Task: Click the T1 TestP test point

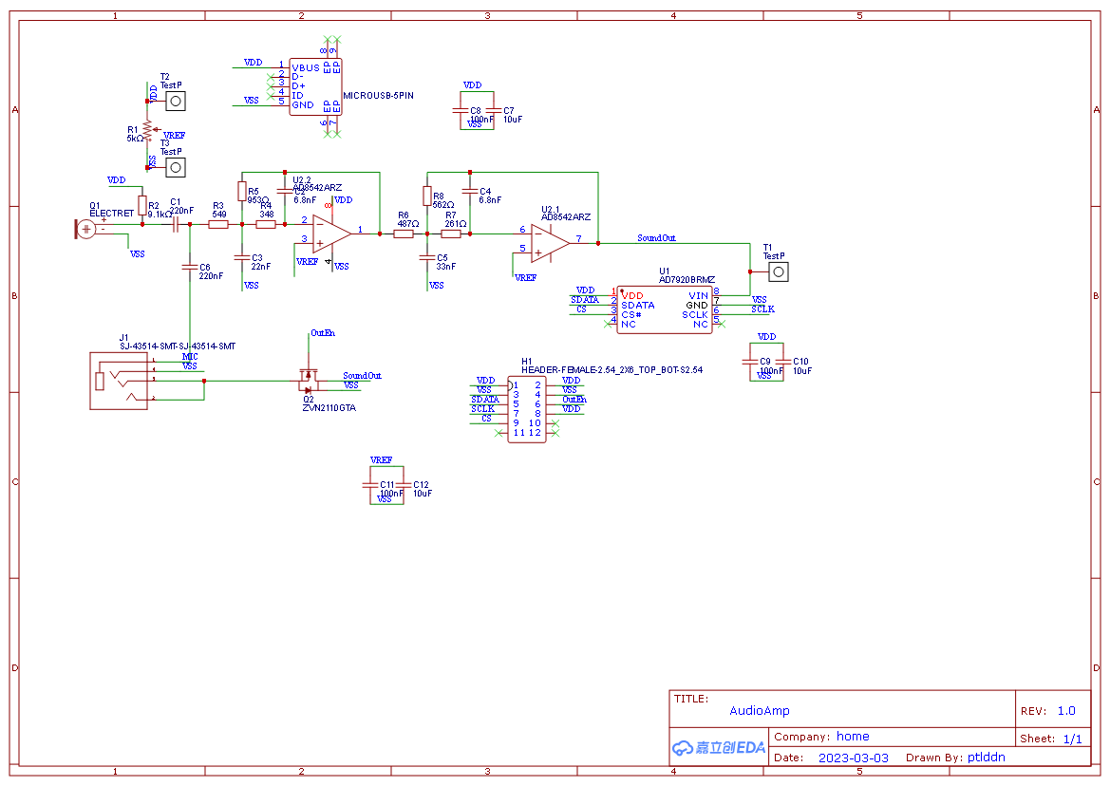Action: tap(778, 271)
